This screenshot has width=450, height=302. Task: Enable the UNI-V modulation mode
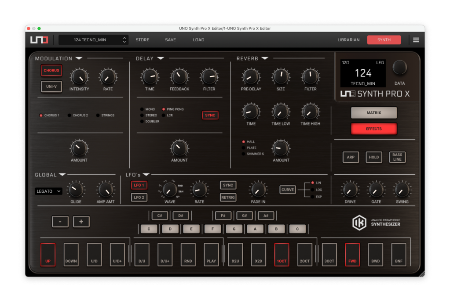point(51,86)
